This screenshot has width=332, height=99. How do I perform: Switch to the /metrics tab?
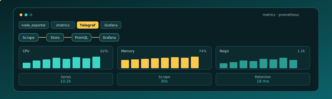pos(63,25)
